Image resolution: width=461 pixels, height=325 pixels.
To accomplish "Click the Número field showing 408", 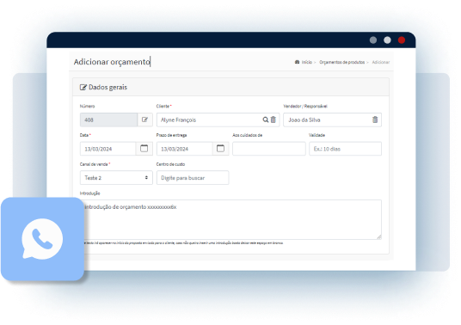I will (x=108, y=120).
